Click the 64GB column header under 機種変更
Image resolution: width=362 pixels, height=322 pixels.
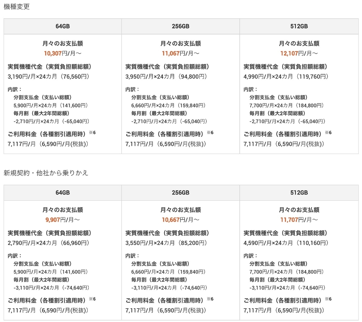(63, 26)
